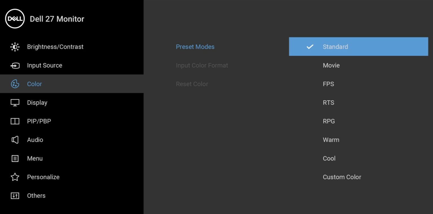Click the Color palette icon
Viewport: 433px width, 214px height.
[x=15, y=84]
